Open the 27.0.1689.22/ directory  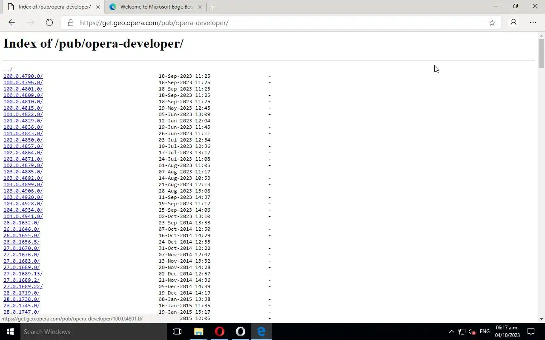coord(23,286)
